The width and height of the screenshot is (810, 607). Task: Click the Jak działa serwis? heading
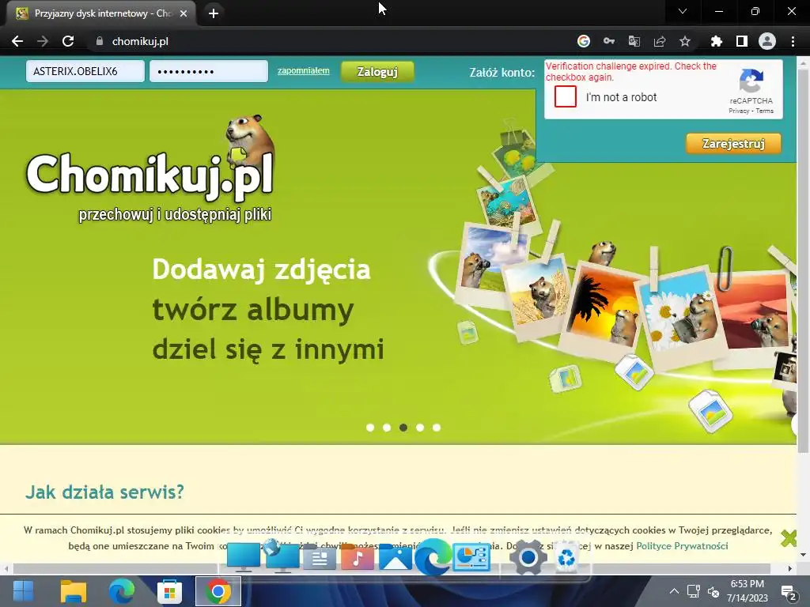click(x=104, y=492)
